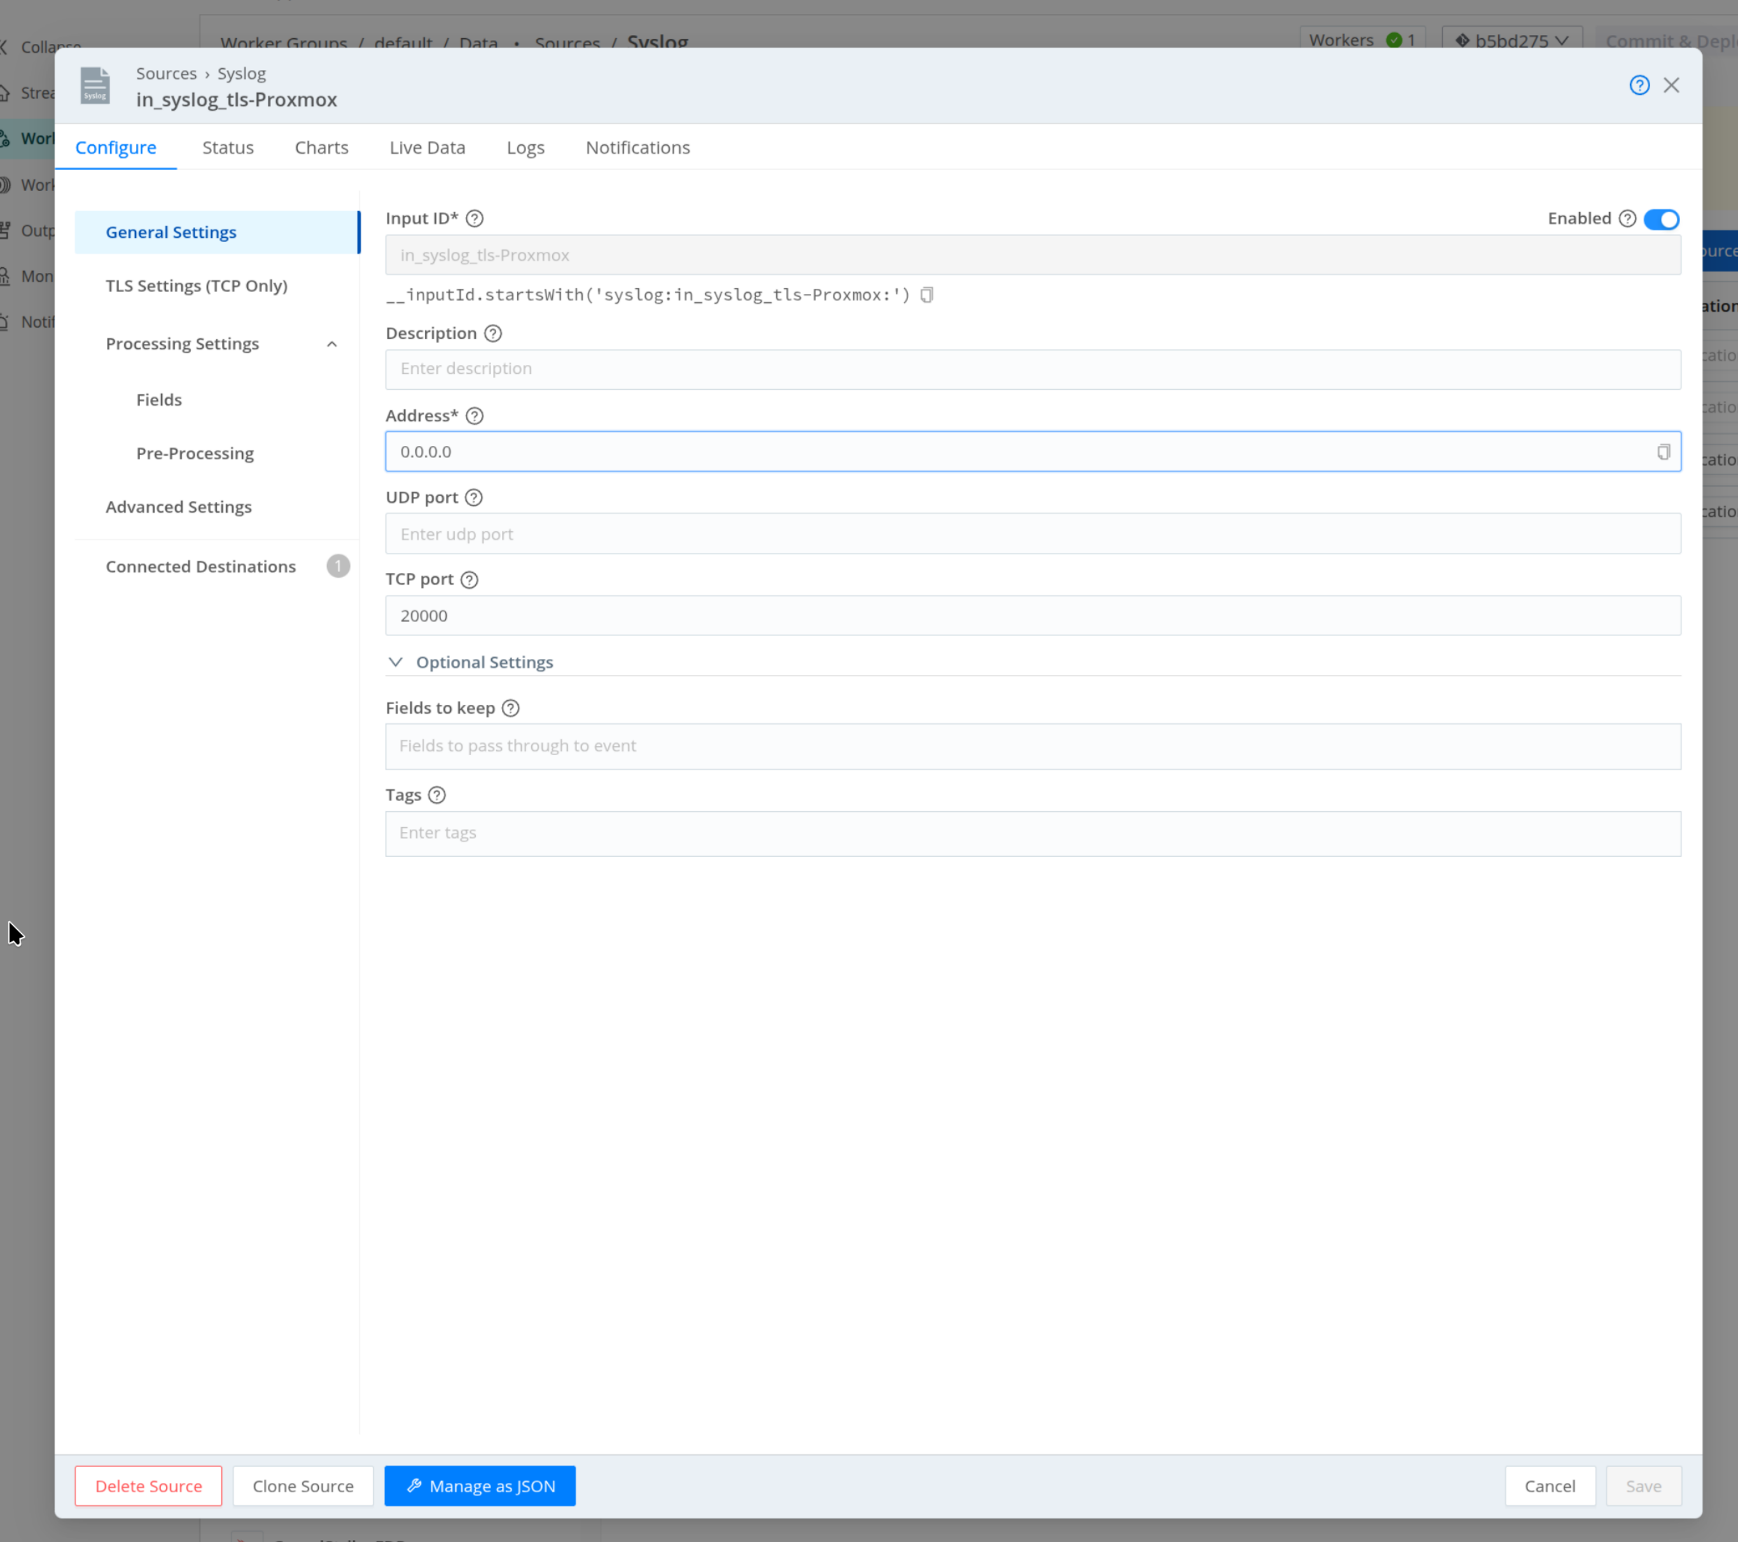Focus the Description input field

pos(1032,369)
